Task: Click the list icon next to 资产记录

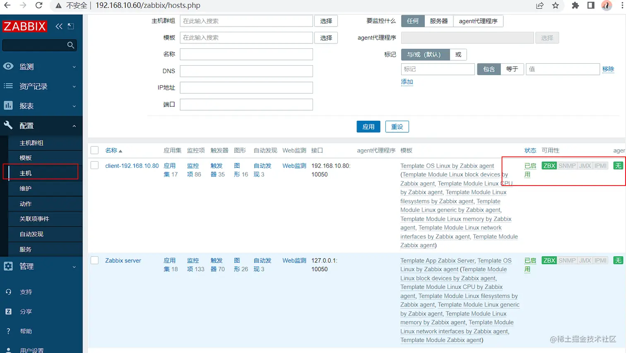Action: [x=8, y=86]
